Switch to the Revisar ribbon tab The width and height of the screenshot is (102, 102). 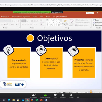tap(35, 17)
